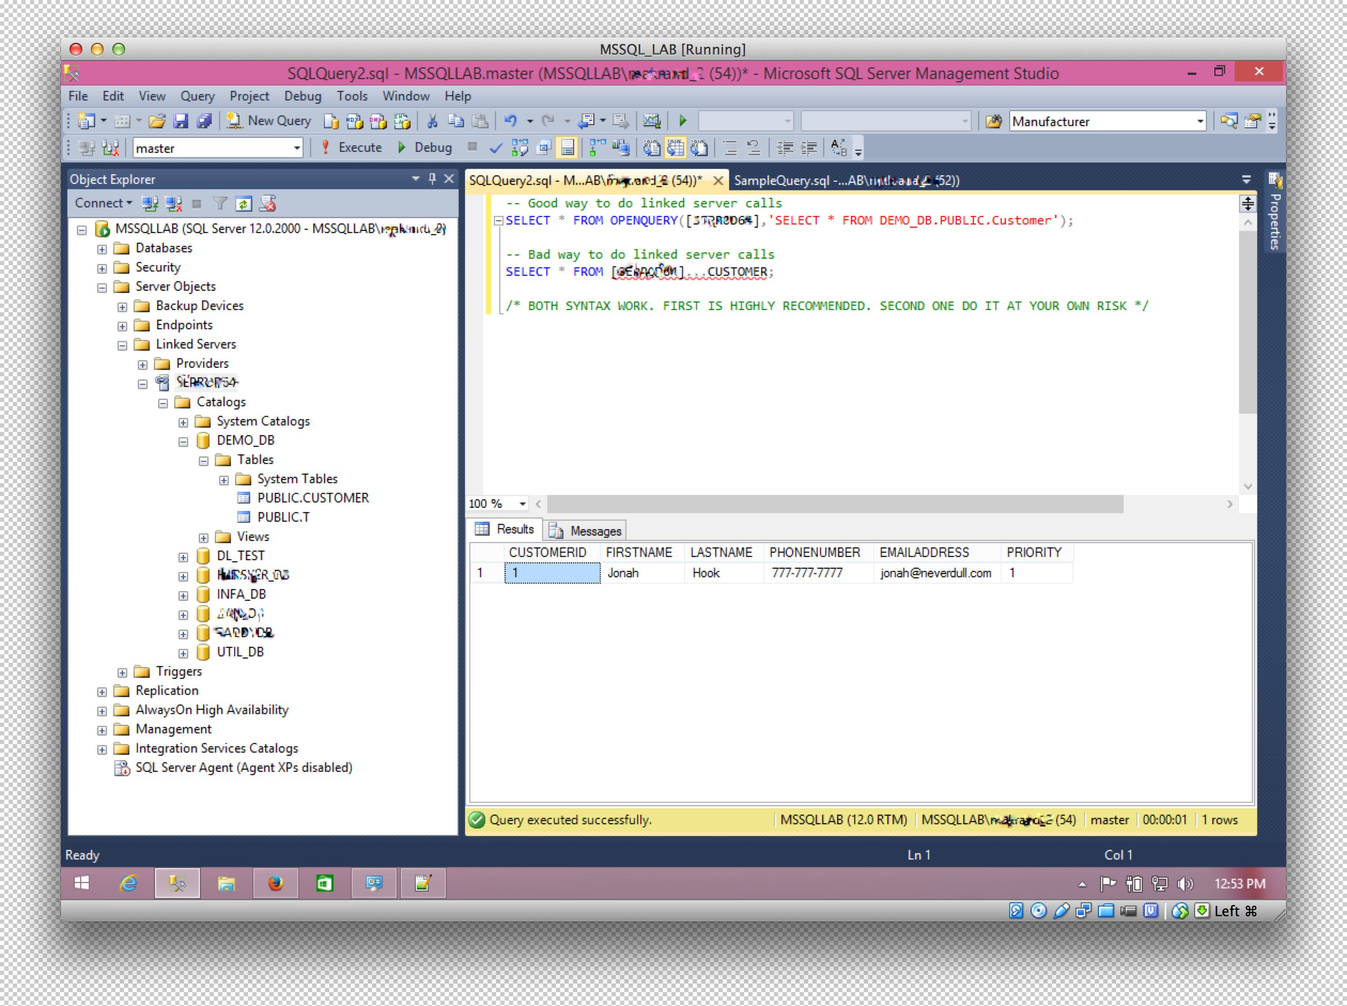1347x1006 pixels.
Task: Refresh the Object Explorer tree
Action: pos(244,204)
